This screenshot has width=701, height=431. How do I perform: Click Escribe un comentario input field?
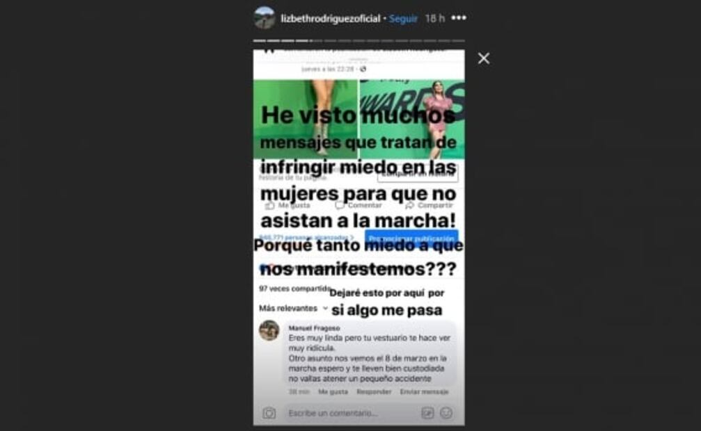point(351,413)
